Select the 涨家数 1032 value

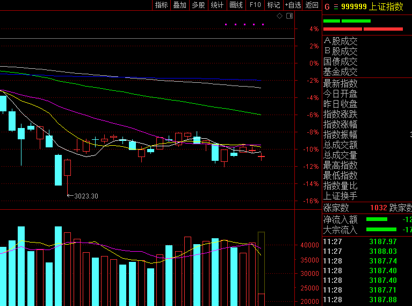pyautogui.click(x=378, y=208)
